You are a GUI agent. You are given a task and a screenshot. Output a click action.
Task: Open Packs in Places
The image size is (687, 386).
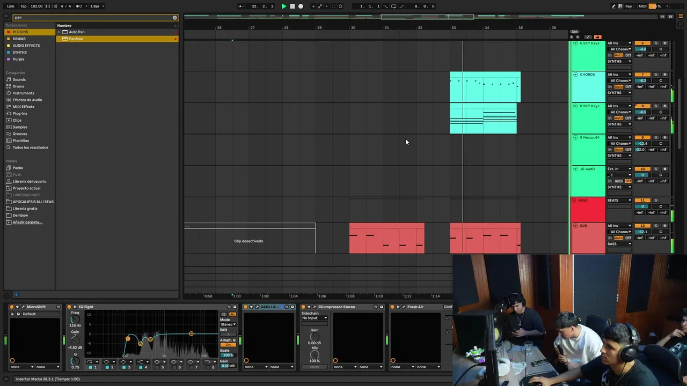[x=18, y=168]
